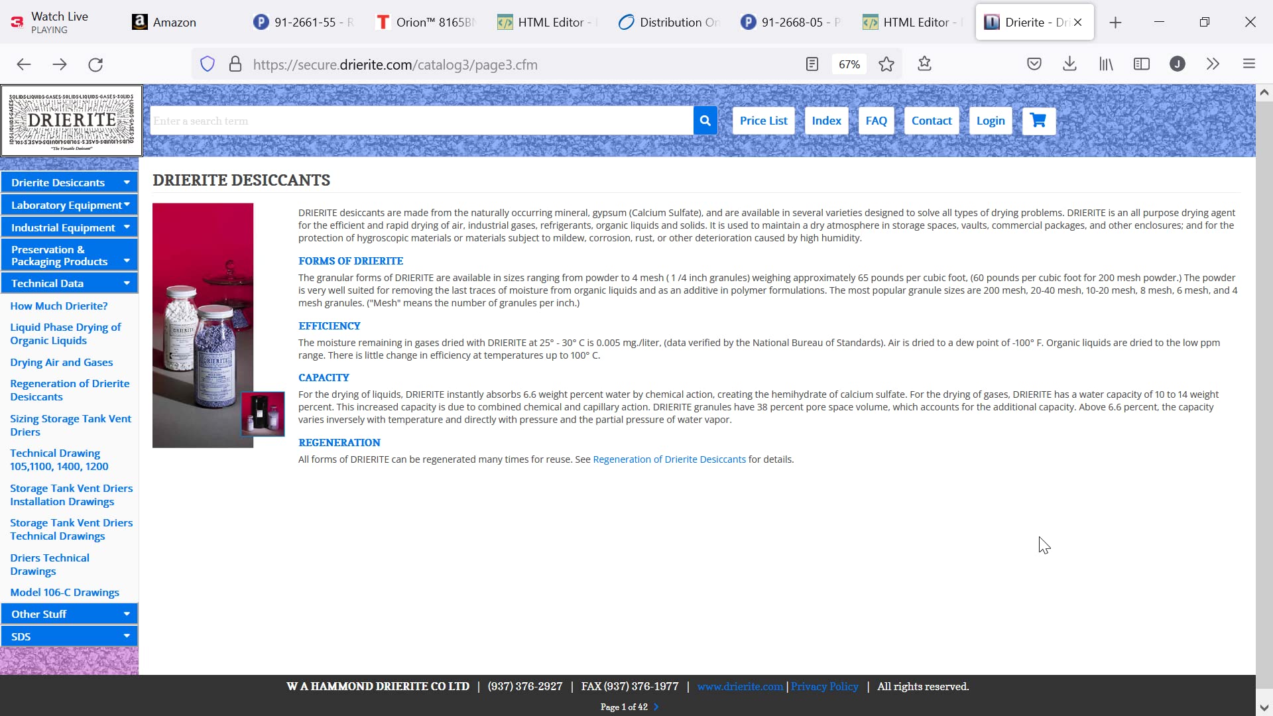This screenshot has height=716, width=1273.
Task: Expand Industrial Equipment menu
Action: (70, 227)
